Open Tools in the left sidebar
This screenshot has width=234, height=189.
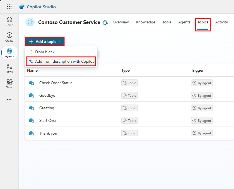click(x=9, y=84)
